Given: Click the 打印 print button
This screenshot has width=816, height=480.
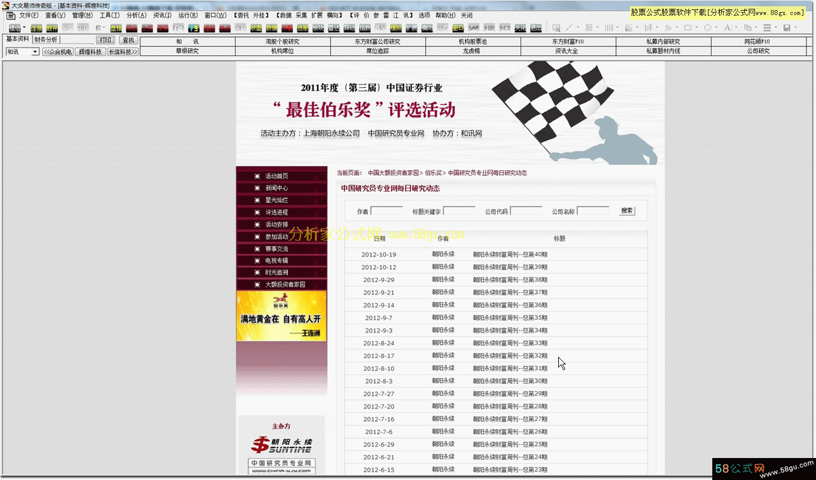Looking at the screenshot, I should point(106,40).
